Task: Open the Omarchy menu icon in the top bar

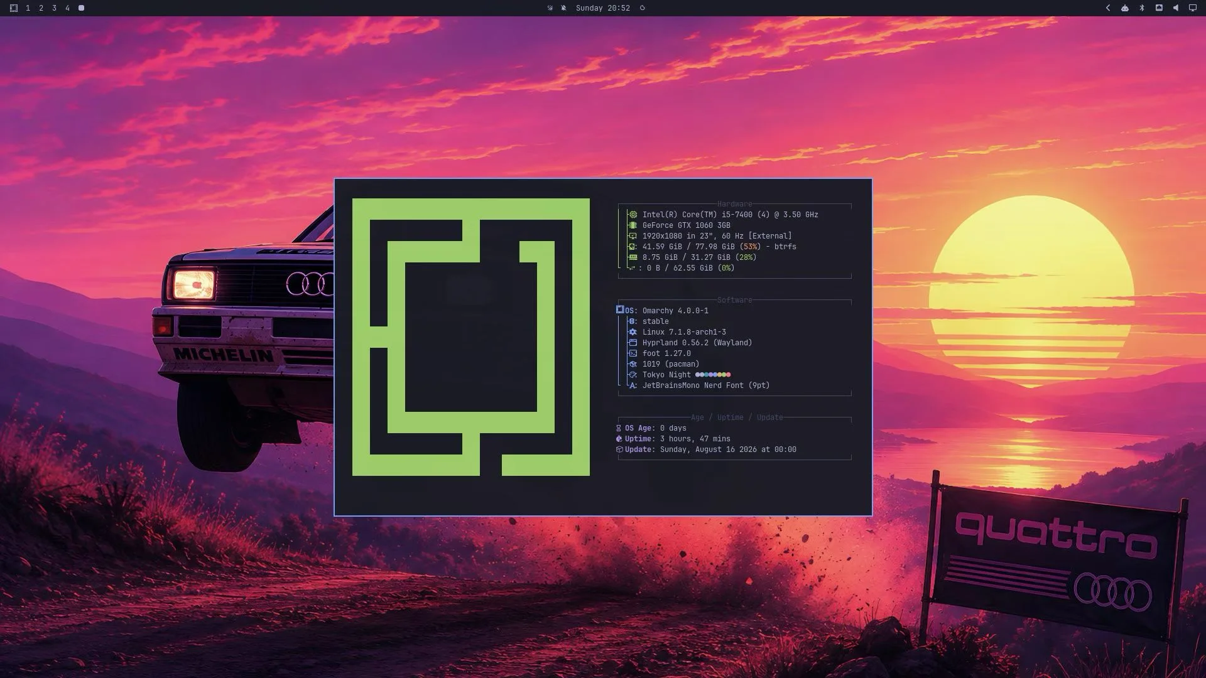Action: pyautogui.click(x=14, y=8)
